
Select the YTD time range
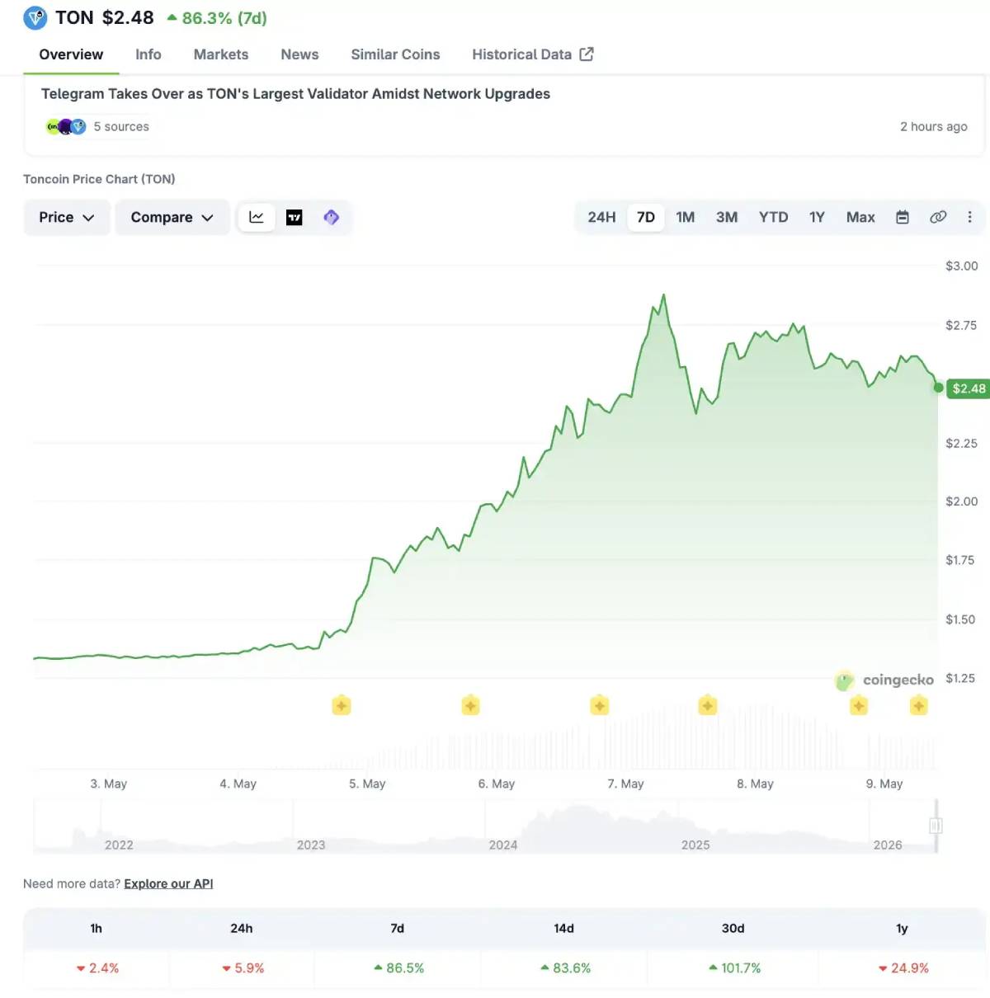click(774, 217)
